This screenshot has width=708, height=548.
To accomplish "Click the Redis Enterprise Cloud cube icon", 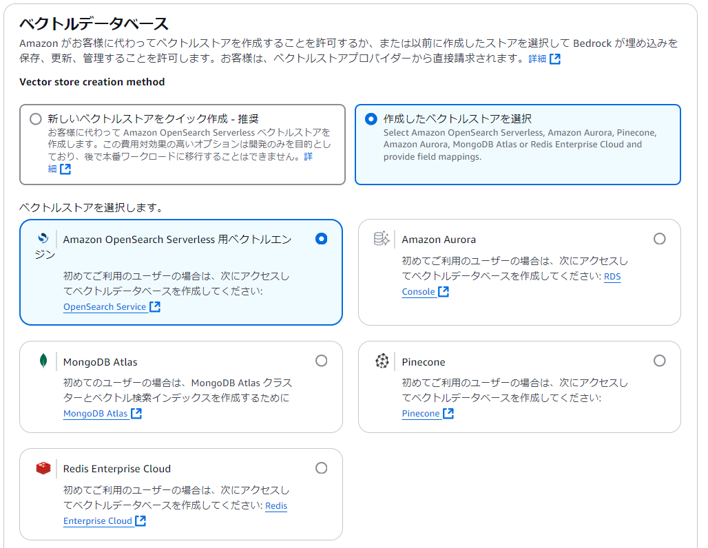I will [x=43, y=468].
